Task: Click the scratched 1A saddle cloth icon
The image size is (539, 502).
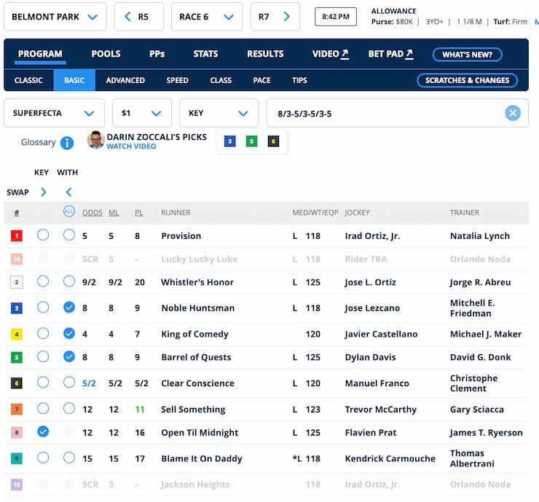Action: coord(17,259)
